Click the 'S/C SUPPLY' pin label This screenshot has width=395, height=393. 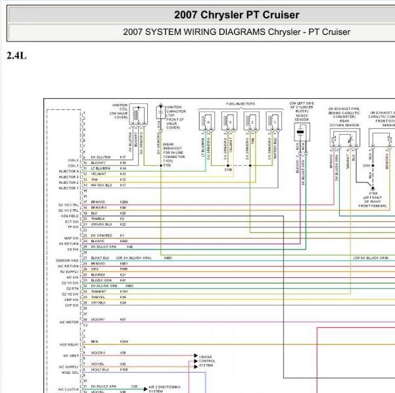[69, 367]
